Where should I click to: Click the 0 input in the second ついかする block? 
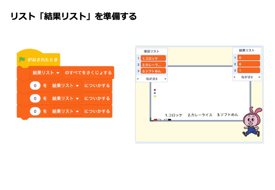[35, 99]
